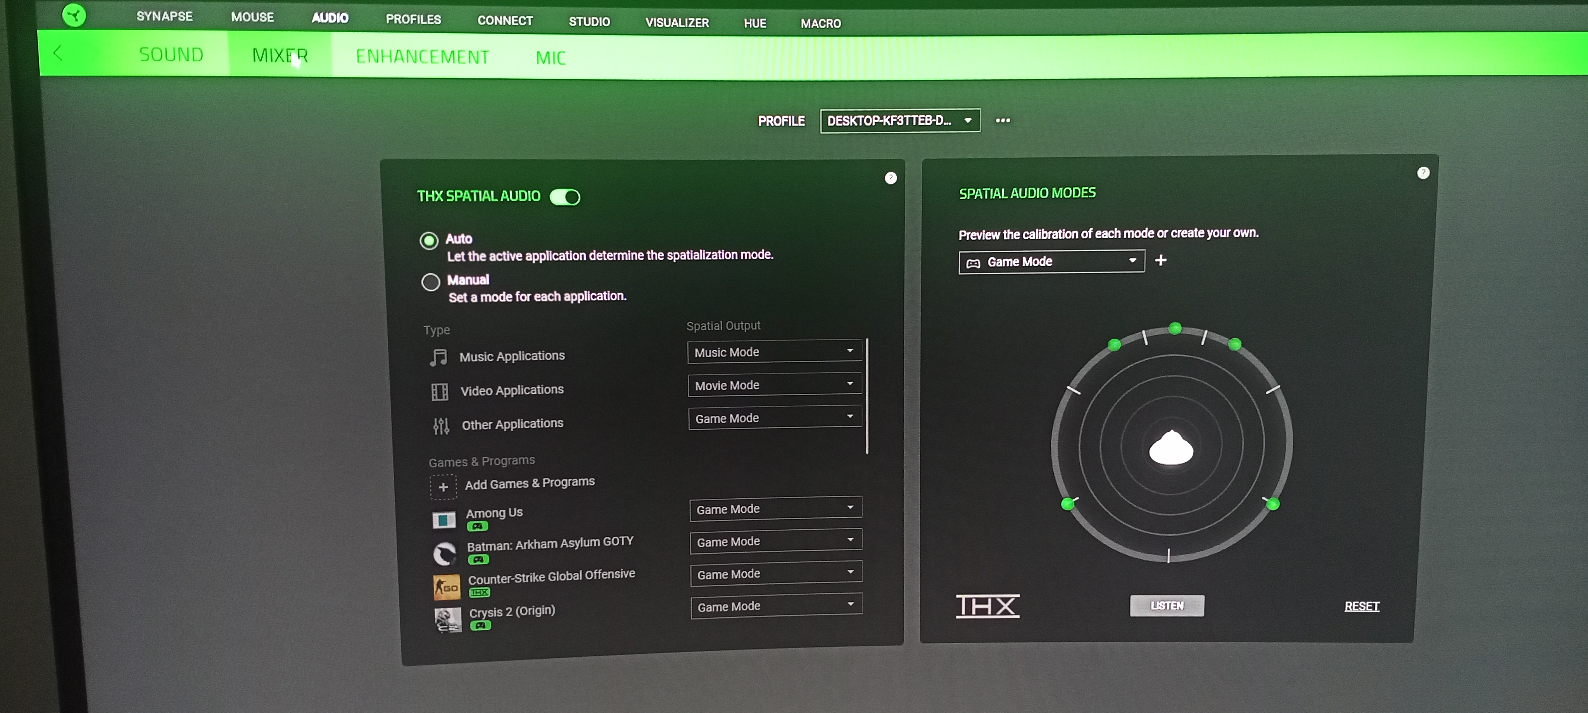Expand the Music Applications spatial output dropdown
This screenshot has height=713, width=1588.
click(x=774, y=351)
